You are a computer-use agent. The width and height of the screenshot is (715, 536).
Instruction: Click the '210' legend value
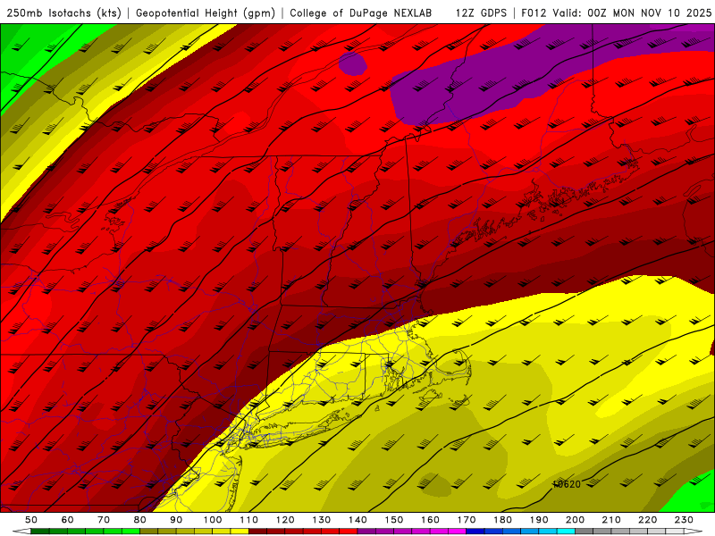point(611,520)
